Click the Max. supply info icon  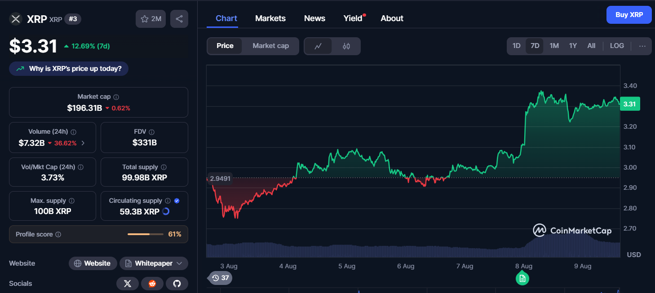(72, 201)
